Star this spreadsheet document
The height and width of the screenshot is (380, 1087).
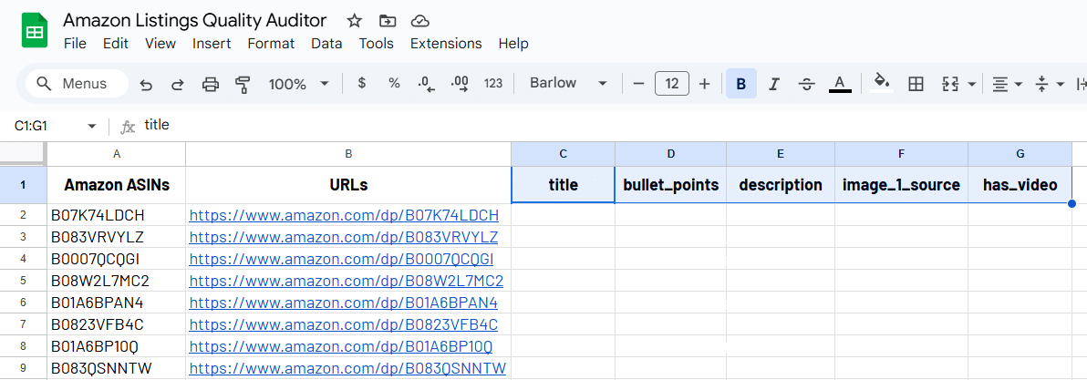pyautogui.click(x=355, y=20)
